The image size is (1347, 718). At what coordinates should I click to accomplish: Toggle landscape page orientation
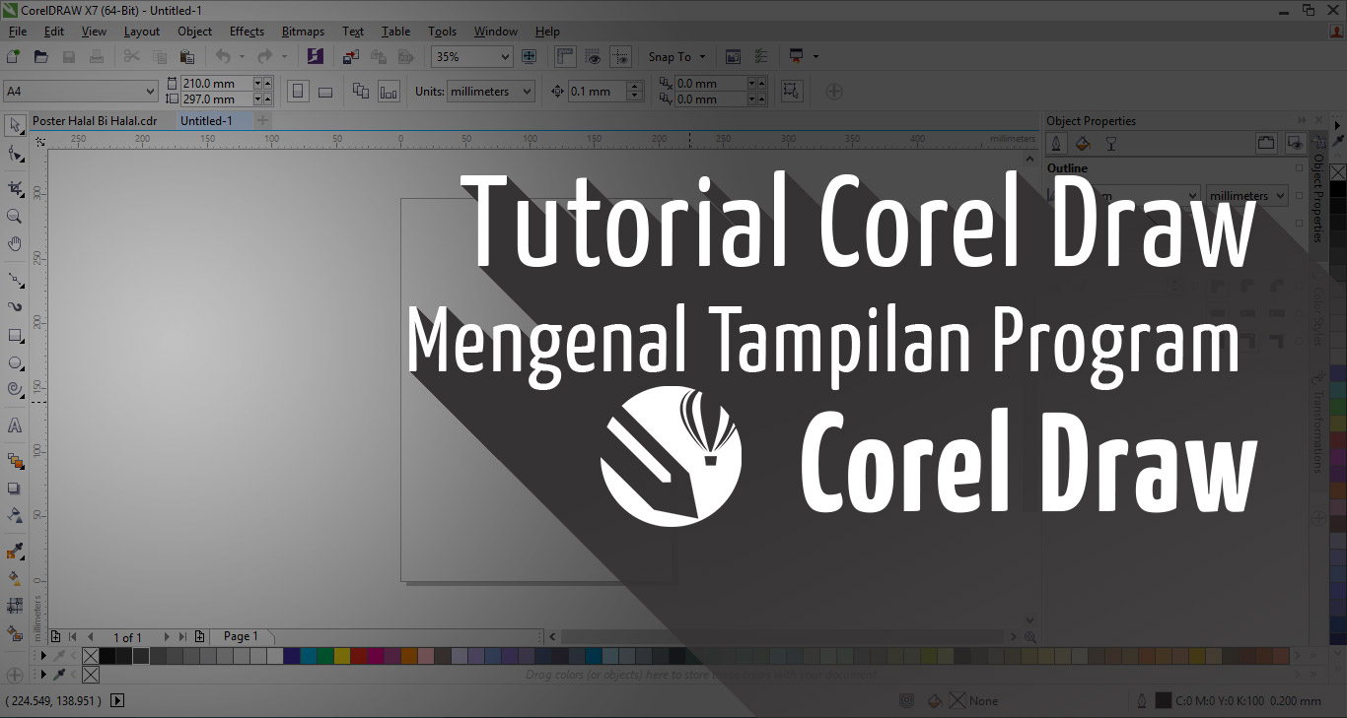click(324, 90)
